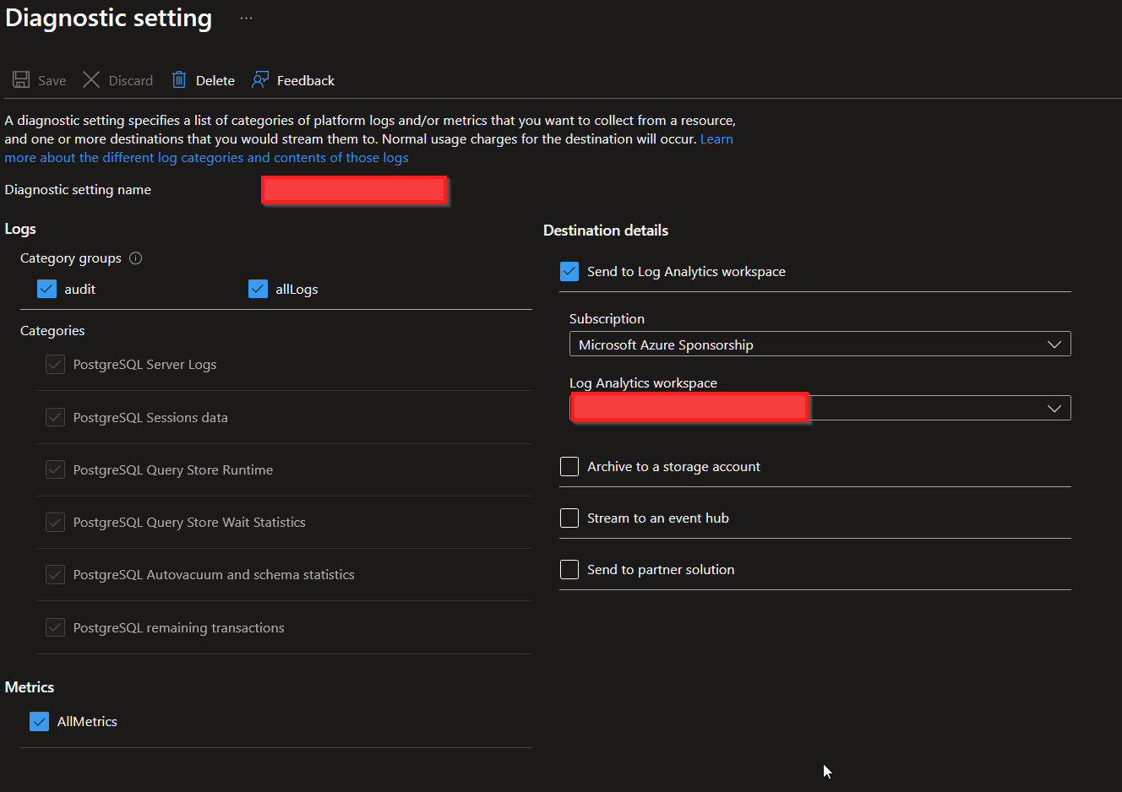Screen dimensions: 1122x792
Task: Click the Feedback person icon
Action: tap(260, 80)
